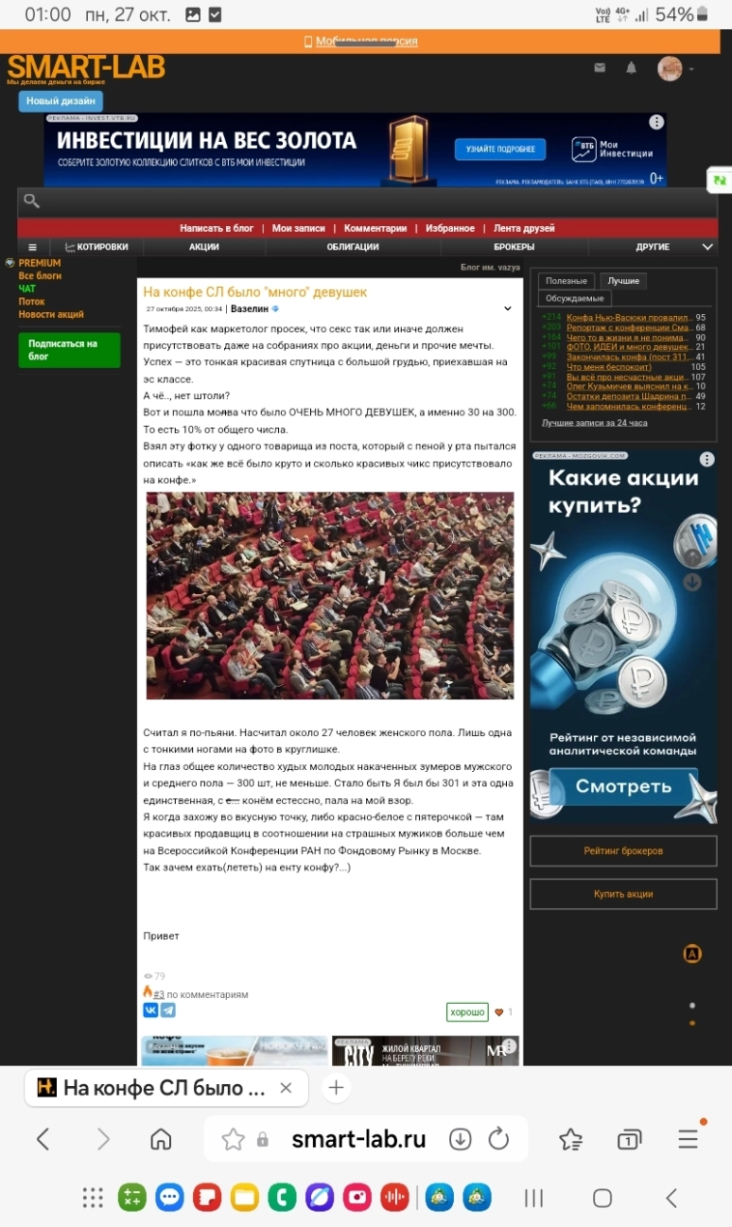Open the PREMIUM sidebar link
Image resolution: width=732 pixels, height=1227 pixels.
(40, 263)
